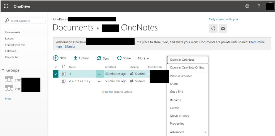The image size is (275, 136).
Task: Click the Share icon in toolbar
Action: click(x=119, y=58)
